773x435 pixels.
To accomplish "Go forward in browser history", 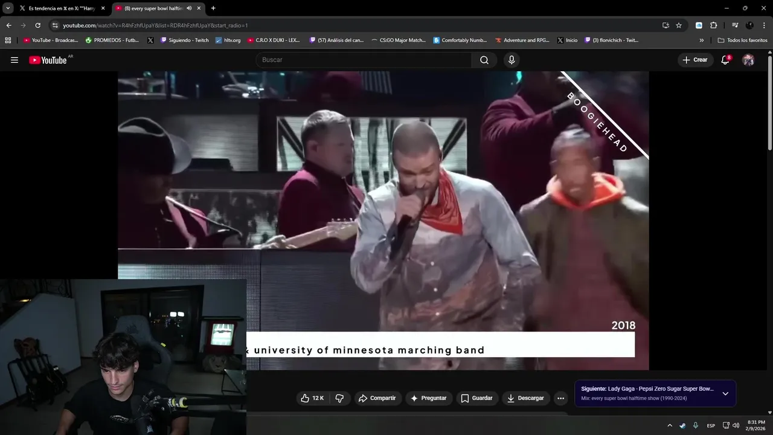I will click(x=23, y=25).
